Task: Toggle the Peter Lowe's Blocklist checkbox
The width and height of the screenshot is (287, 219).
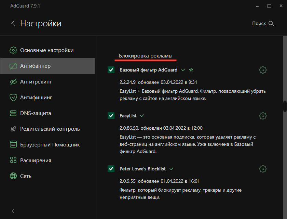Action: tap(111, 169)
